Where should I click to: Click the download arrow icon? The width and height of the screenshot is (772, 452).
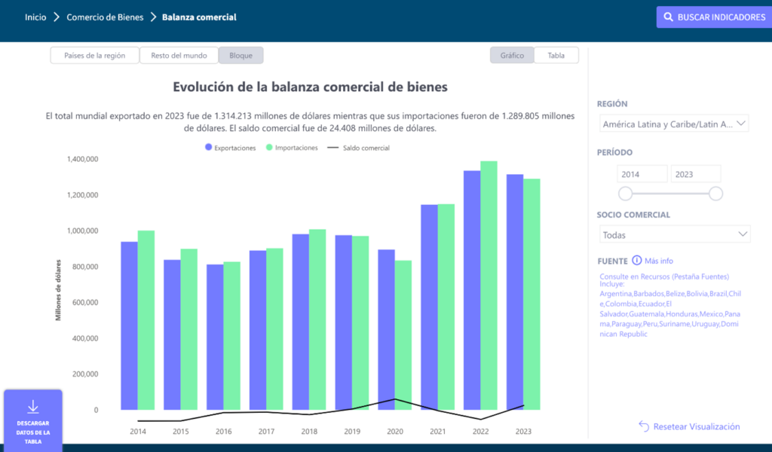(x=32, y=408)
